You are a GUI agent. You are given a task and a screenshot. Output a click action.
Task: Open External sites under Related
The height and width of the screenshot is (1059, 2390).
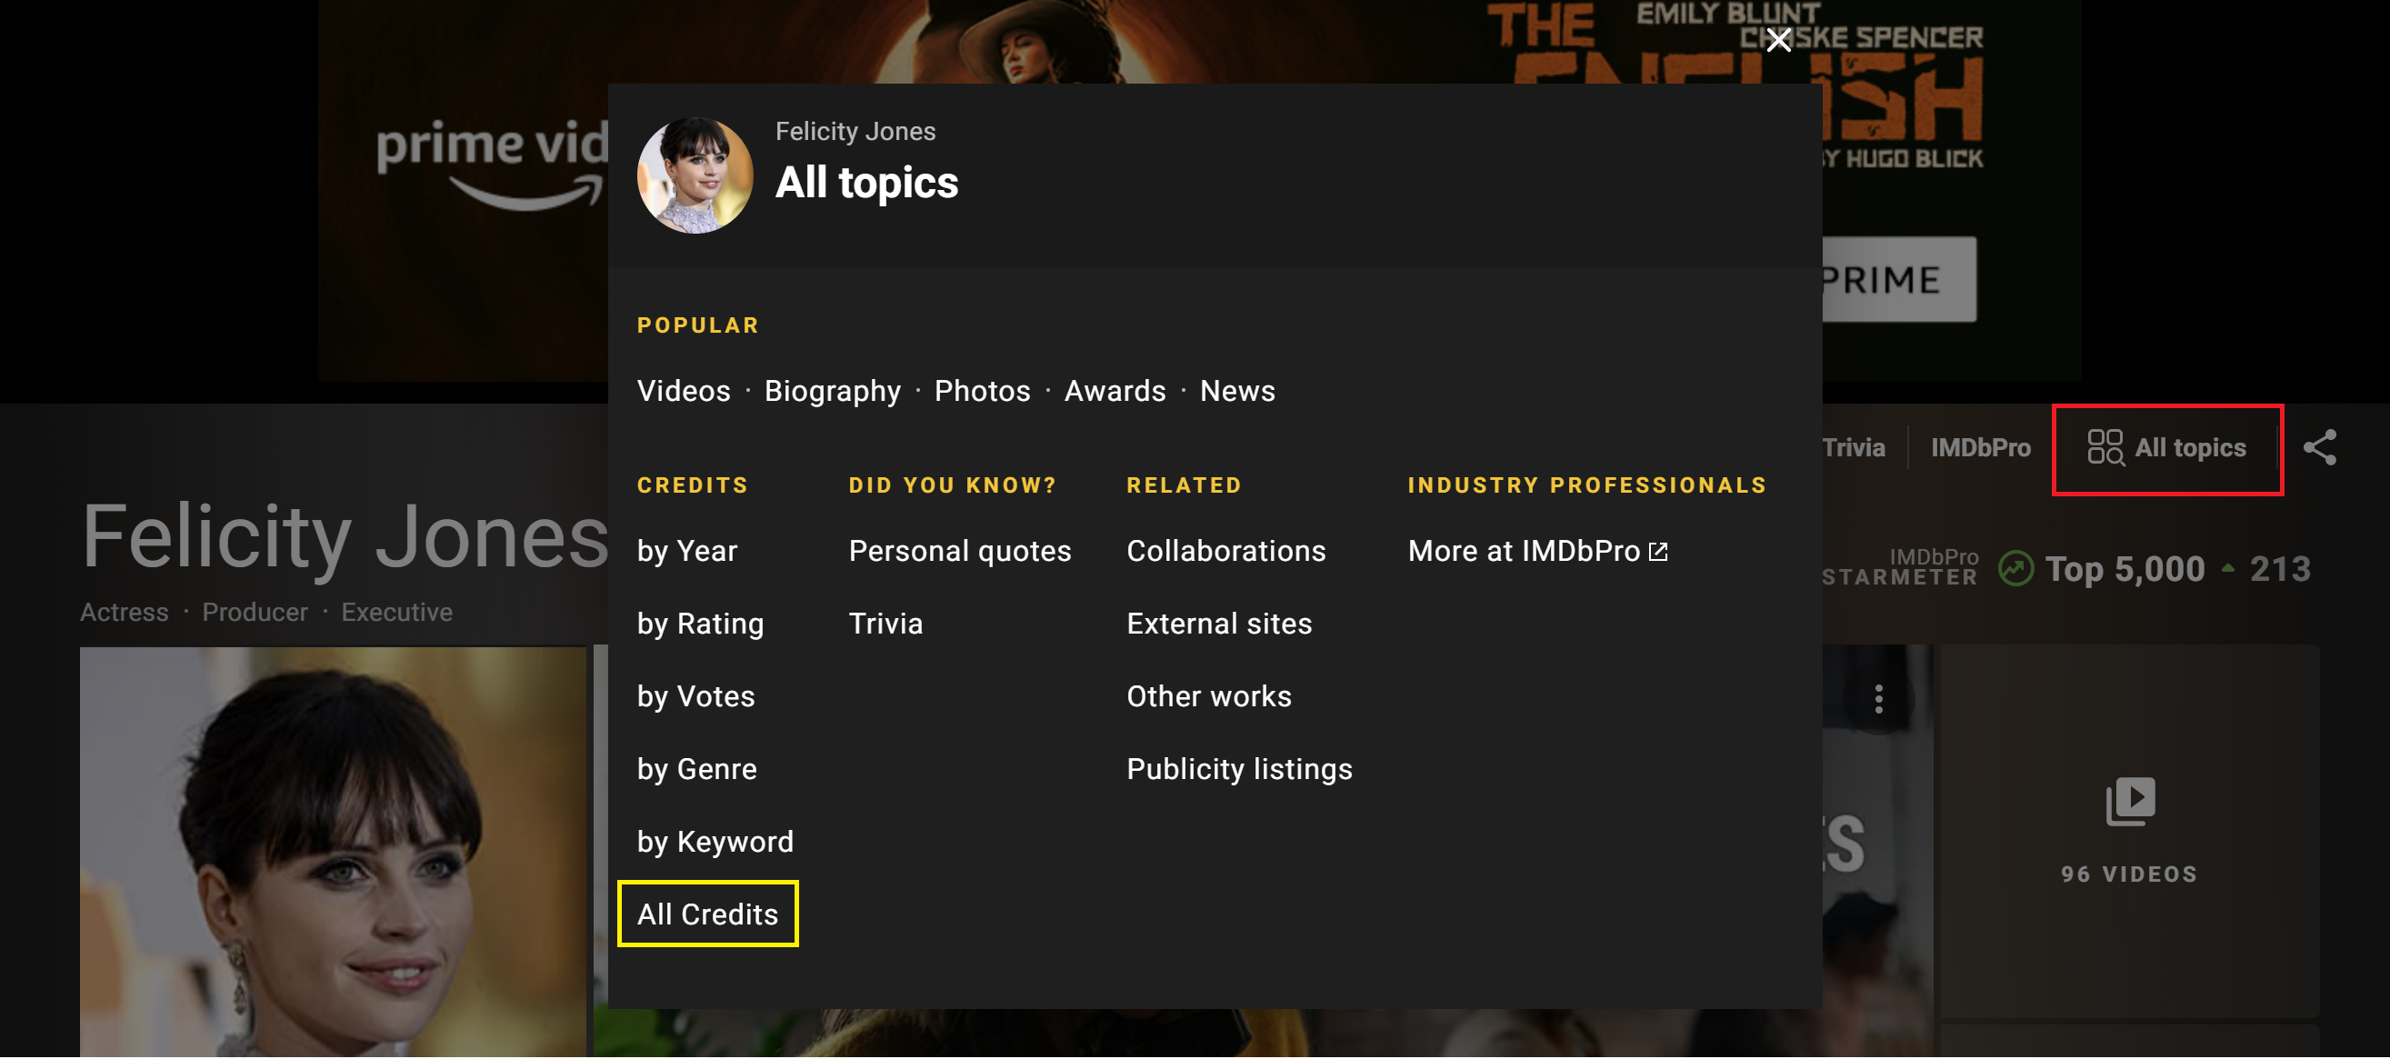pyautogui.click(x=1219, y=623)
